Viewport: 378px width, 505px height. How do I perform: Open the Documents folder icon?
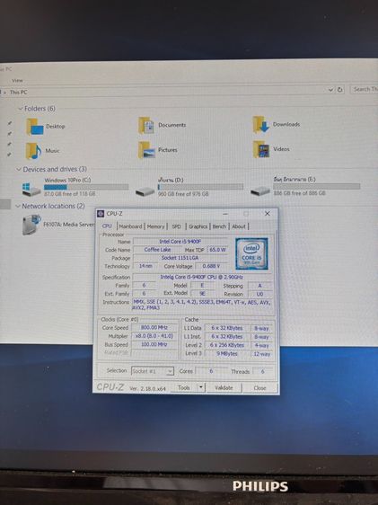(146, 125)
